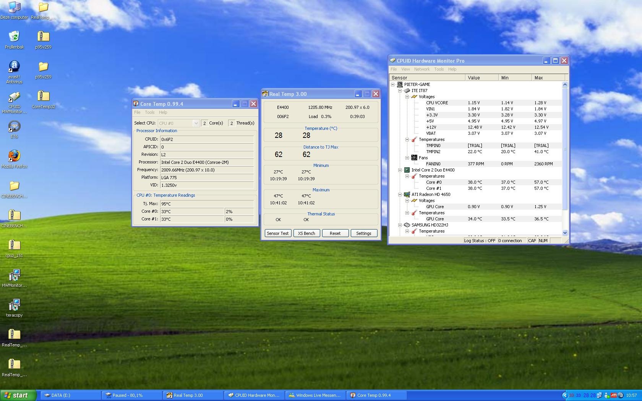The image size is (642, 401).
Task: Click the Hardware Monitor scroll down arrow
Action: [x=565, y=233]
